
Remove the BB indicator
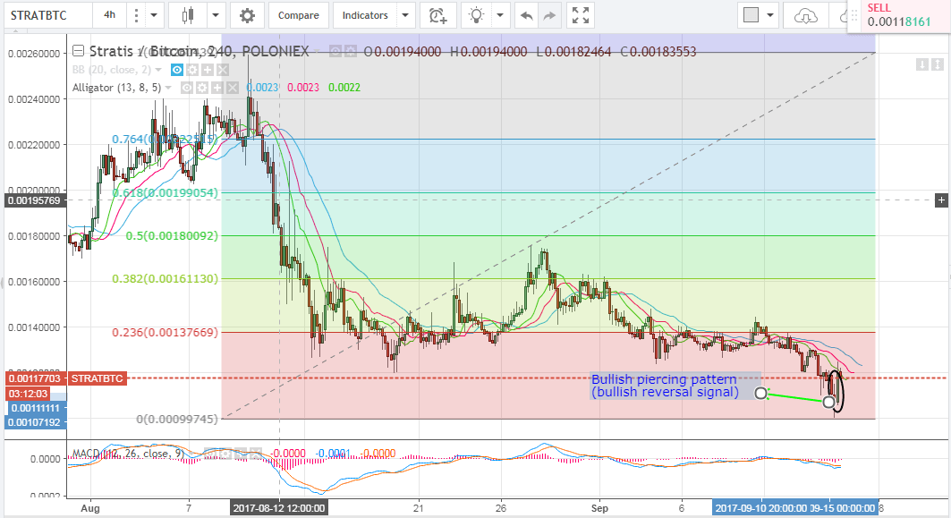(x=223, y=70)
